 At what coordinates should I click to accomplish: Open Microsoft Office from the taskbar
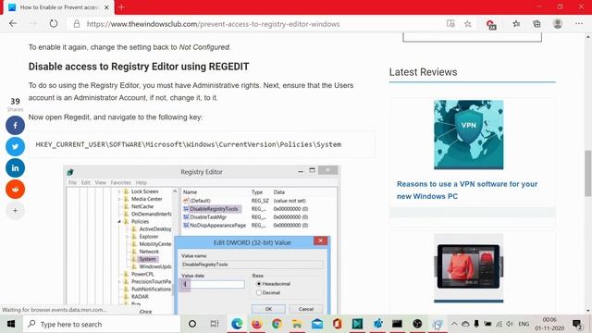pos(337,324)
